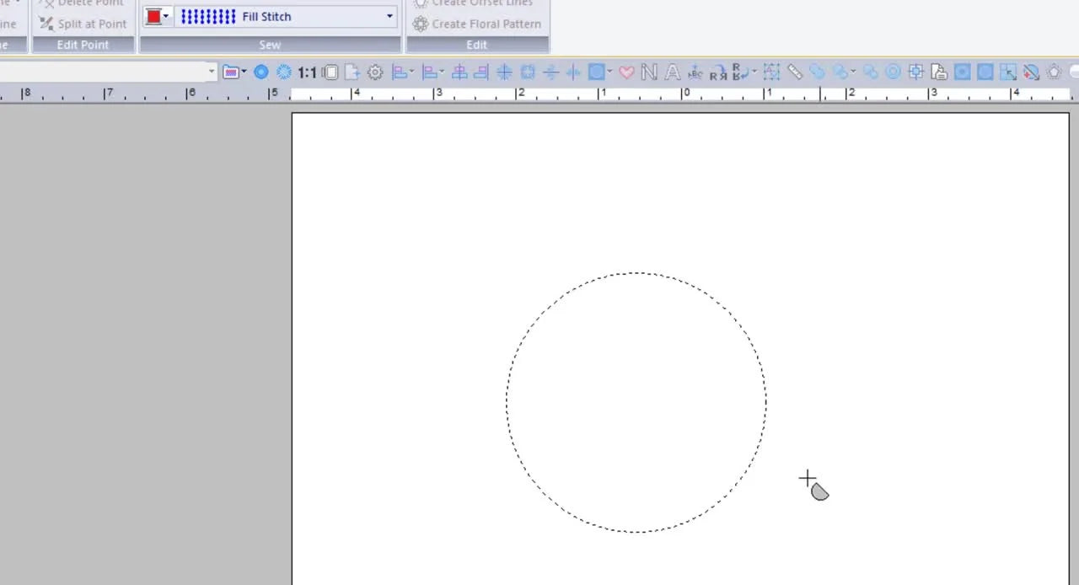
Task: Click the dotted square alignment icon
Action: click(x=528, y=72)
